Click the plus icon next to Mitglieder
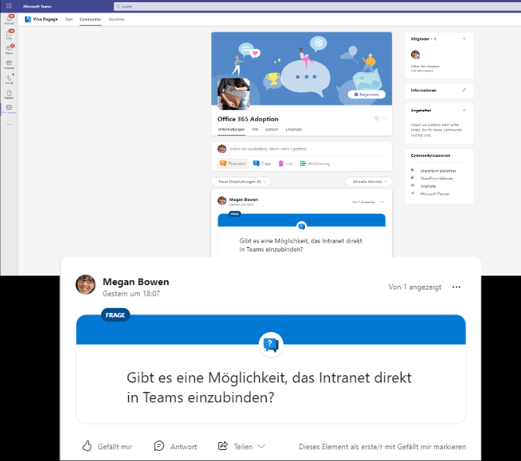 click(464, 37)
